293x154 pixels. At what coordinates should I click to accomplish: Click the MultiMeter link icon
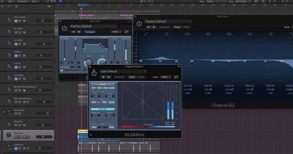(176, 77)
